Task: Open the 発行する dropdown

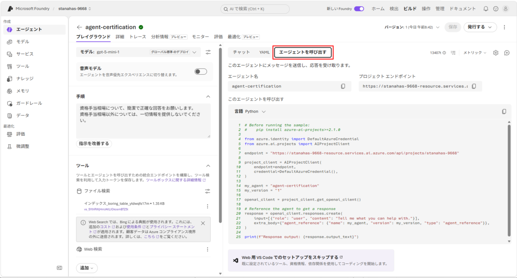Action: [480, 27]
